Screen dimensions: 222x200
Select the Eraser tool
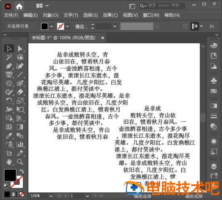point(20,92)
